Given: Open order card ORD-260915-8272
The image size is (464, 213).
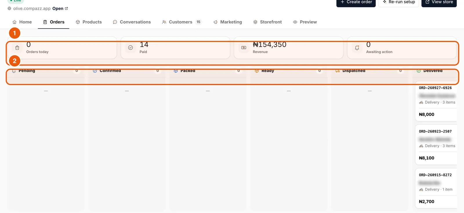Looking at the screenshot, I should click(x=436, y=188).
